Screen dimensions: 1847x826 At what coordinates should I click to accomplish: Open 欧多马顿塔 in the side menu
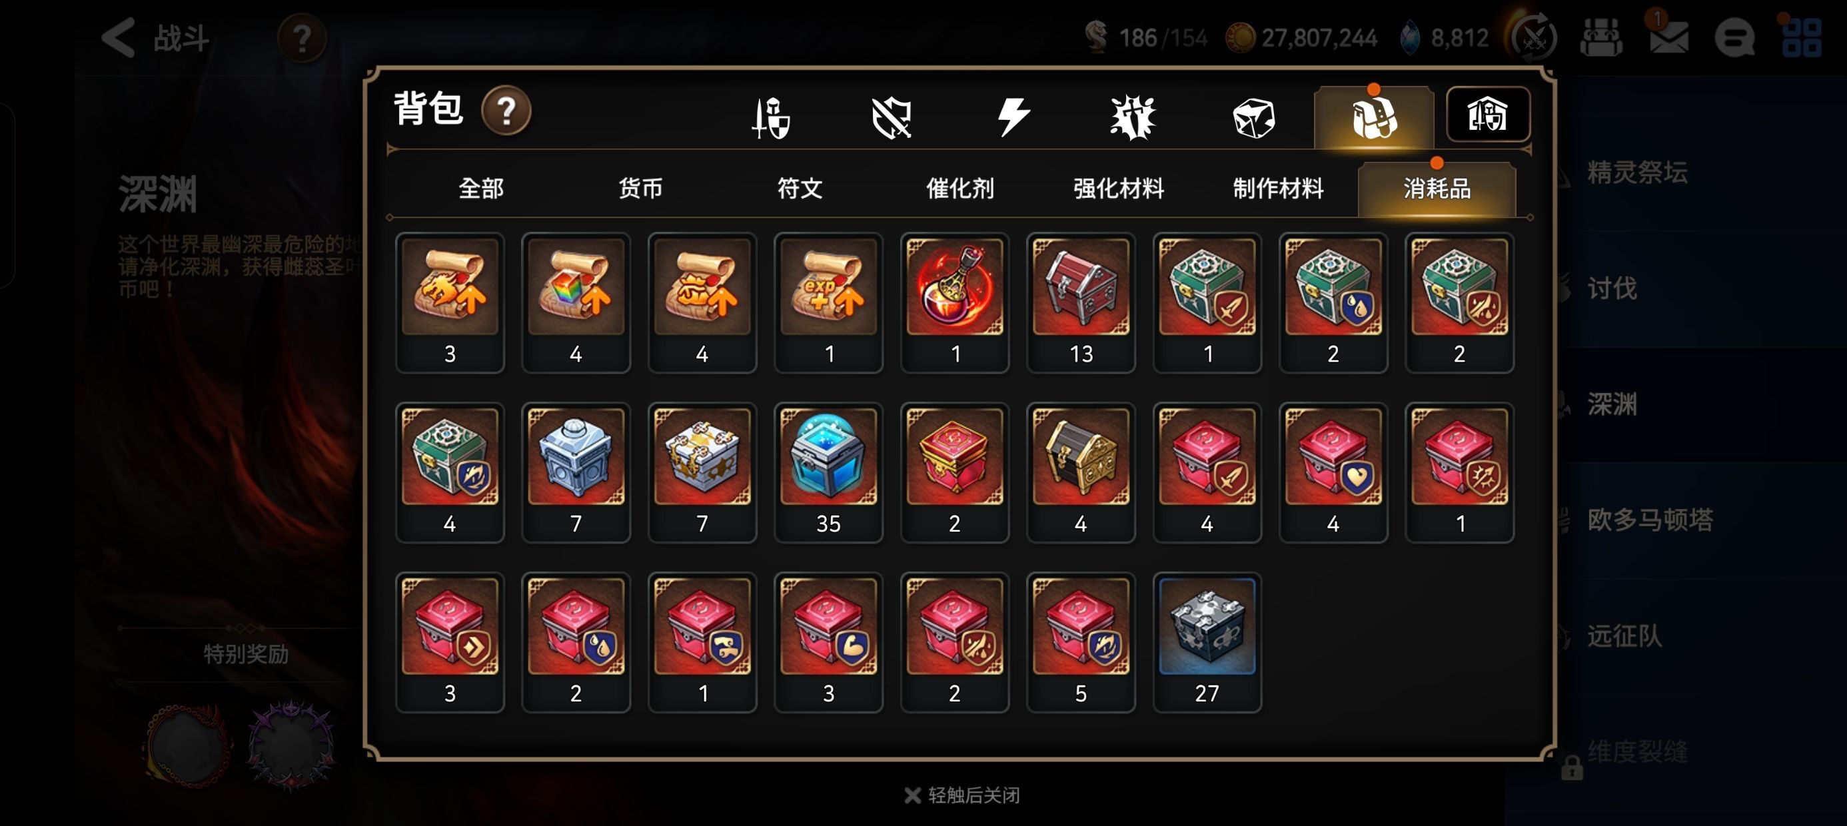[1650, 519]
